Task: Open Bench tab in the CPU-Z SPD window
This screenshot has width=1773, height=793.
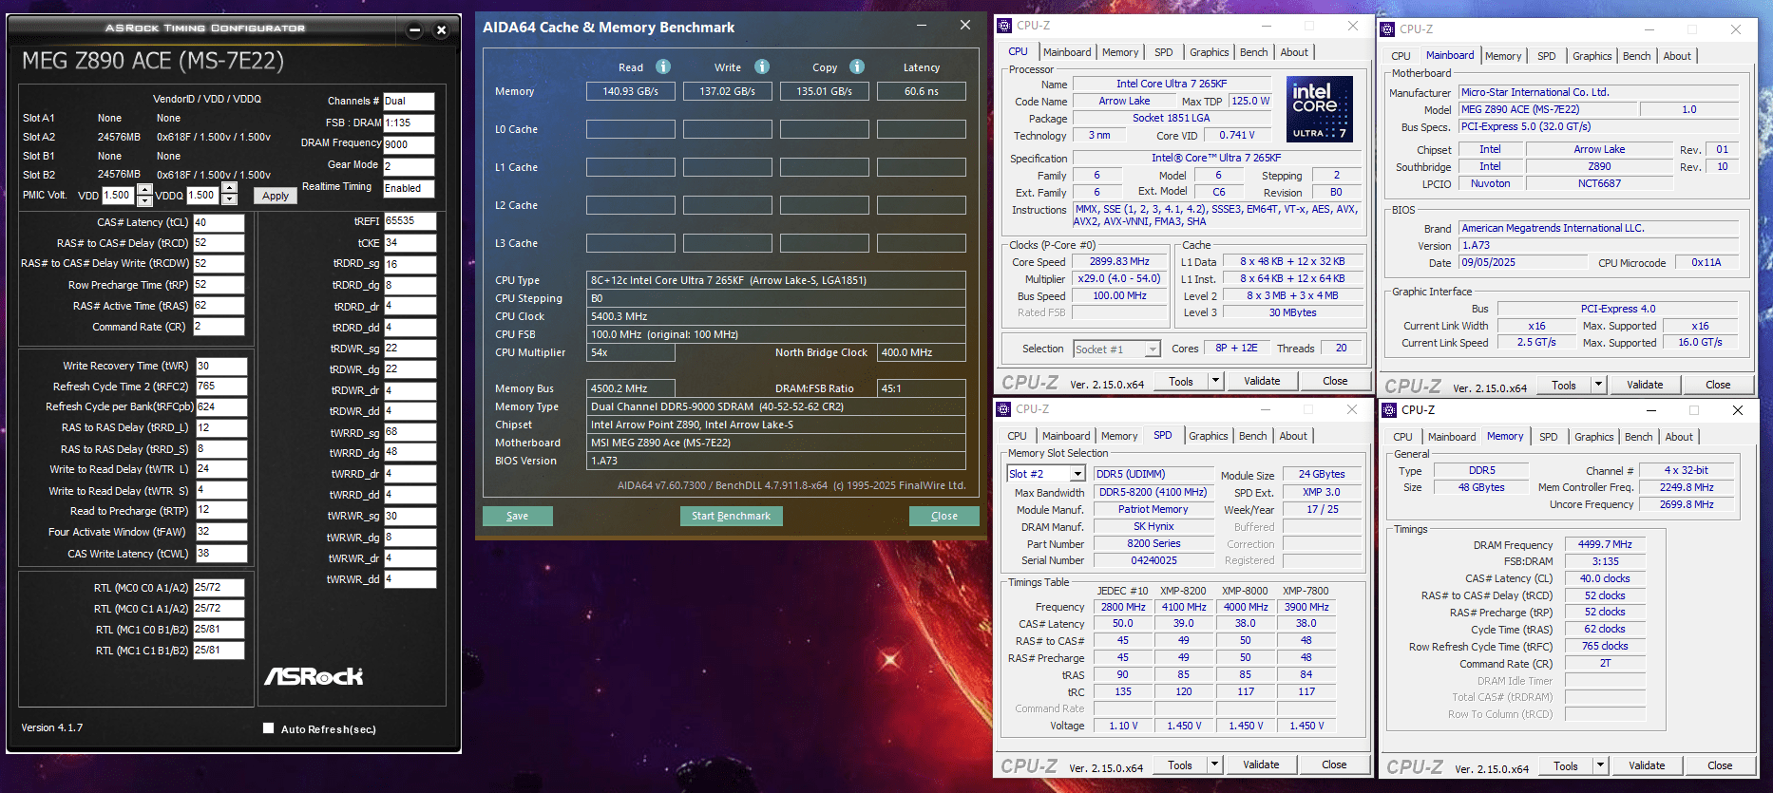Action: (x=1252, y=436)
